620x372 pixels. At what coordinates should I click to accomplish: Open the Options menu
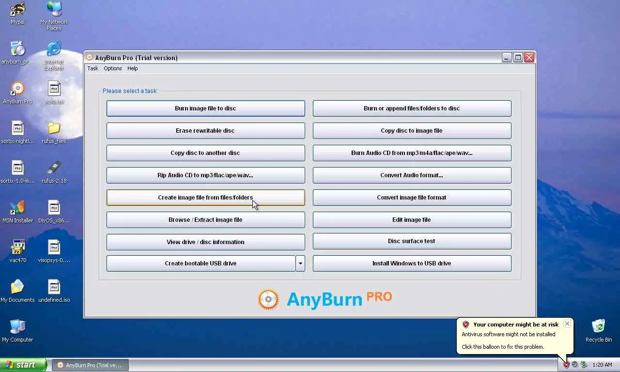click(x=113, y=68)
